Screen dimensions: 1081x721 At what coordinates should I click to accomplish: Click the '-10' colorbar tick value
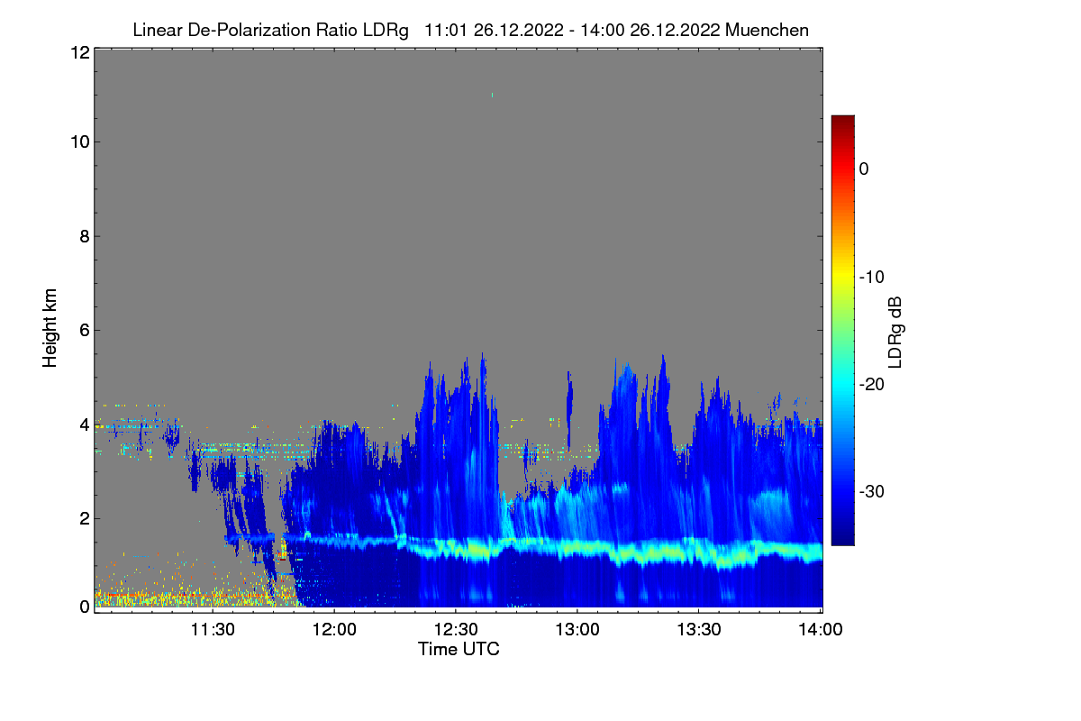coord(872,277)
